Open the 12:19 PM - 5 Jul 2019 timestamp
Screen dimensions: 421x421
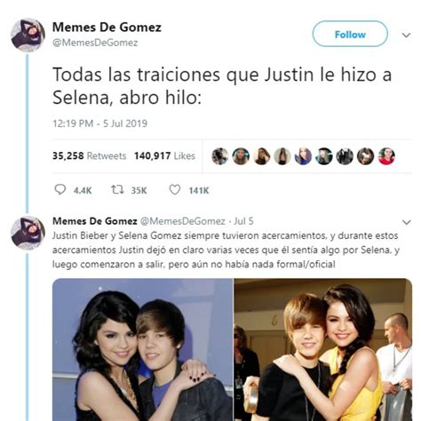tap(99, 123)
